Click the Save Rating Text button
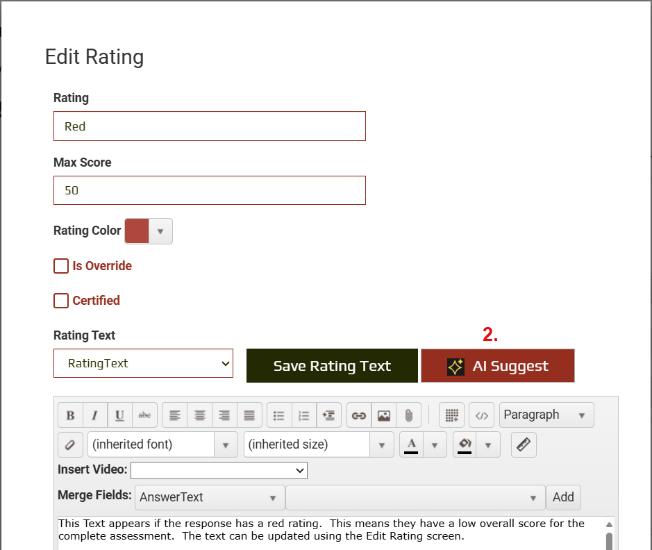Image resolution: width=652 pixels, height=550 pixels. (332, 366)
